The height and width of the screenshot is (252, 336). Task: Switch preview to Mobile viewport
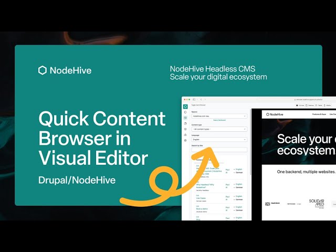click(x=328, y=106)
